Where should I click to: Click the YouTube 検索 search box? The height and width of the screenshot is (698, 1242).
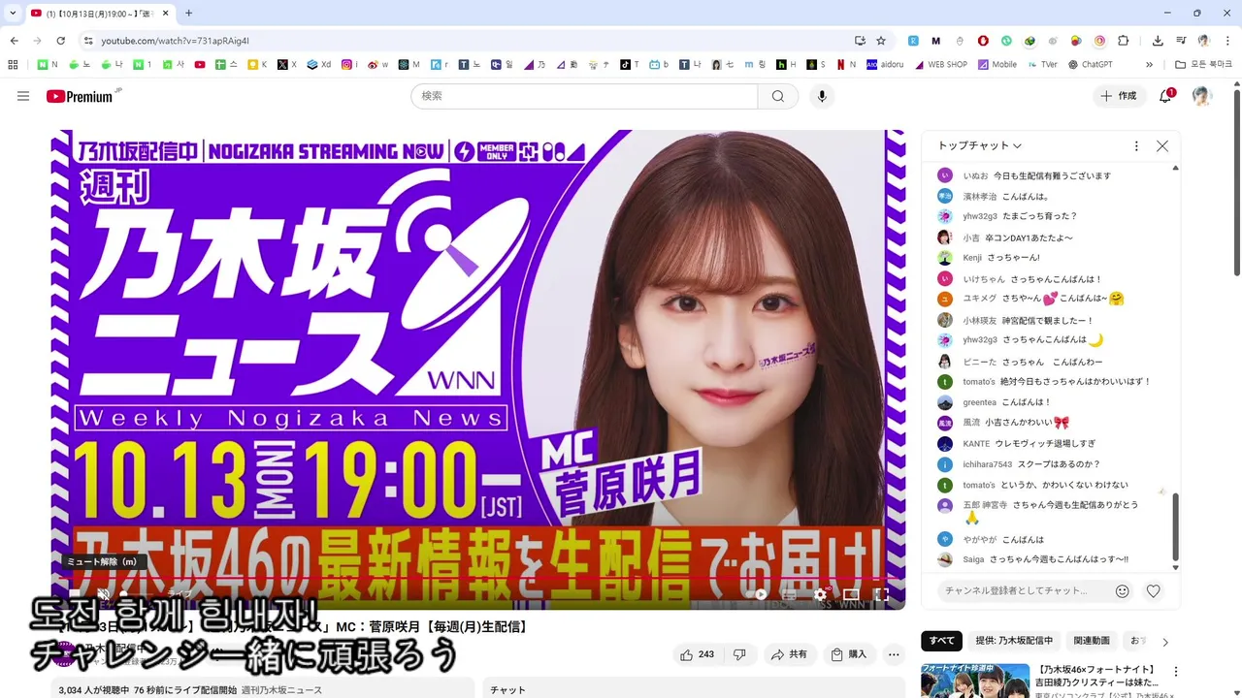584,96
